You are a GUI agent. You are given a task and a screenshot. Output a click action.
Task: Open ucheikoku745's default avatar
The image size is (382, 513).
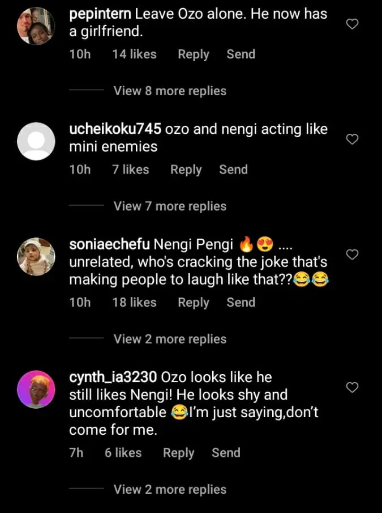click(x=36, y=141)
